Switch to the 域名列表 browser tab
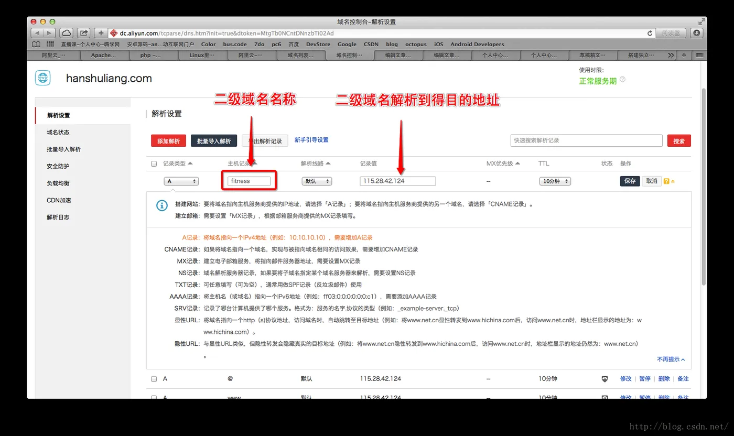This screenshot has height=436, width=734. pos(300,55)
